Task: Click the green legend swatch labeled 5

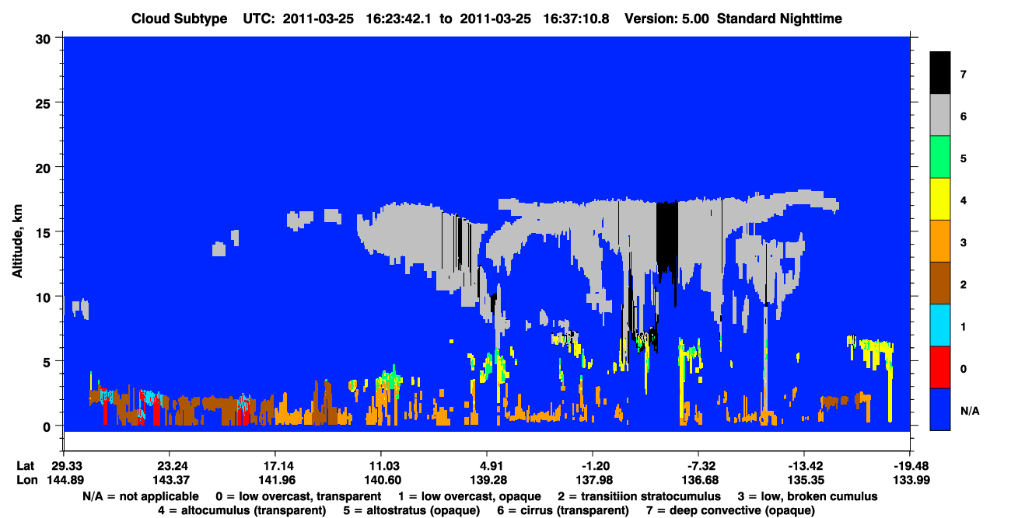Action: point(940,157)
